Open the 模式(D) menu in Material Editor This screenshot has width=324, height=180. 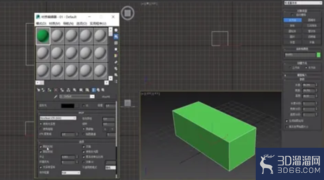click(x=41, y=24)
